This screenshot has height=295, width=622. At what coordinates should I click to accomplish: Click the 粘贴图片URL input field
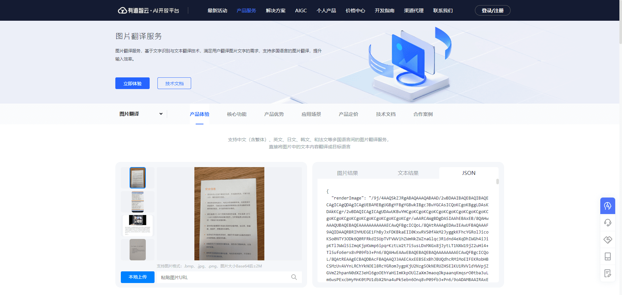229,277
